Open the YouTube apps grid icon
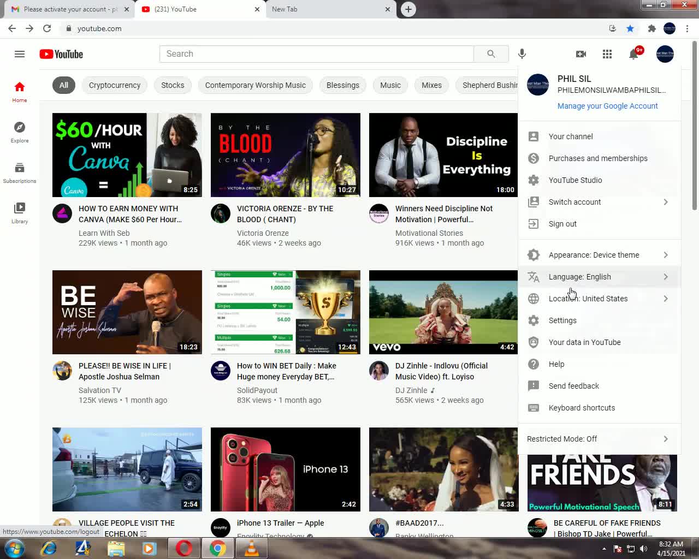Image resolution: width=699 pixels, height=559 pixels. (x=607, y=54)
